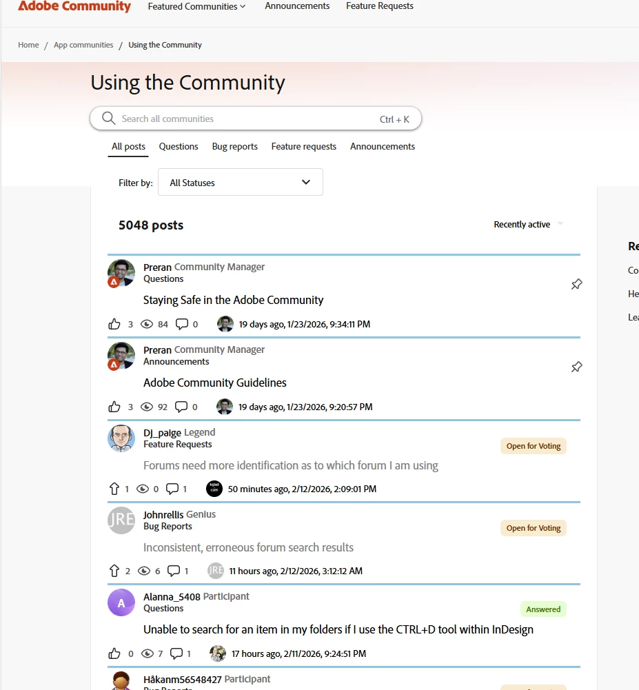This screenshot has width=639, height=690.
Task: Click views eye icon on Guidelines post
Action: coord(147,407)
